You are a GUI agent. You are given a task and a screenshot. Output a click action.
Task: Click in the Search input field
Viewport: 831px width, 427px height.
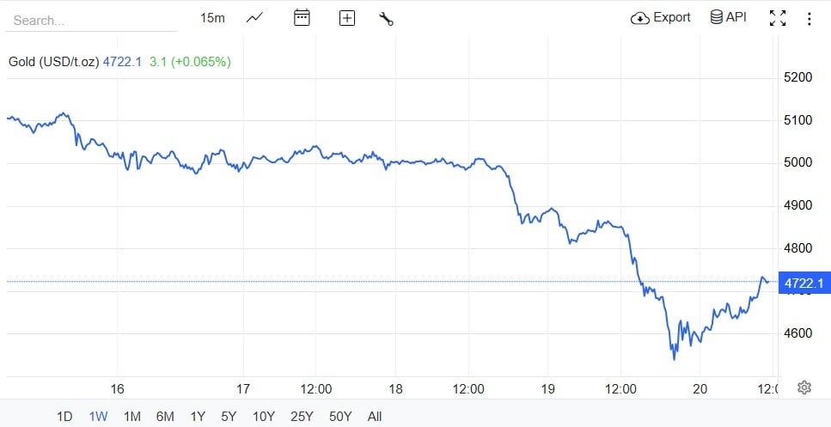(x=90, y=20)
